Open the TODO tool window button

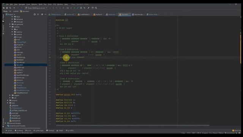pos(69,131)
